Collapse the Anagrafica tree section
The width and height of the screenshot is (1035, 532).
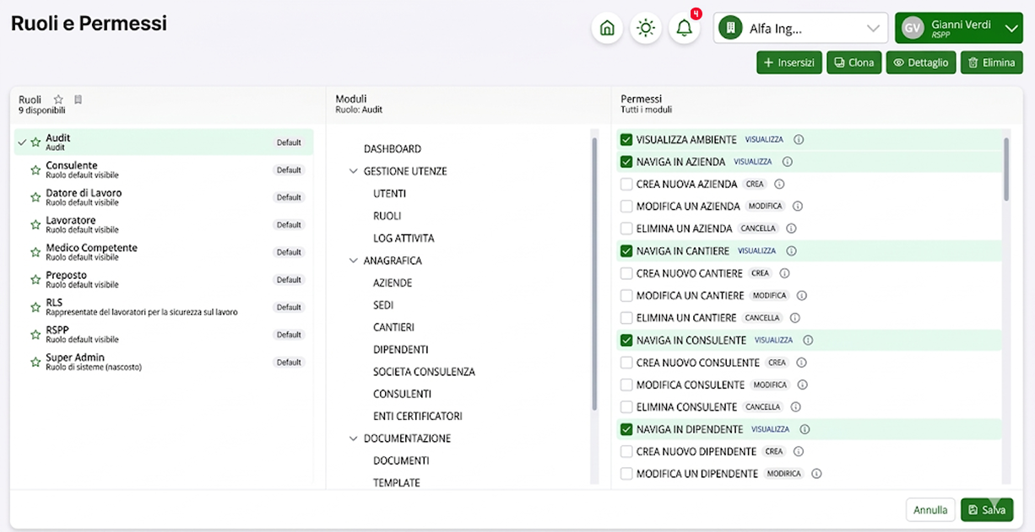click(354, 261)
